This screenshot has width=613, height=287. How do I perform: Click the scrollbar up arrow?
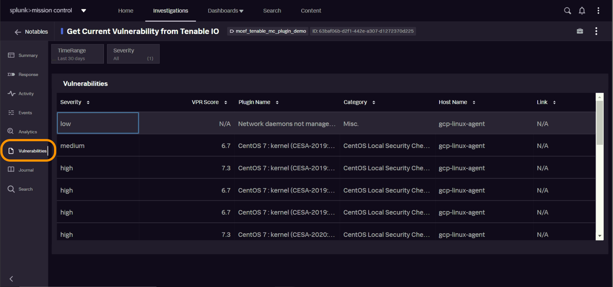(599, 97)
